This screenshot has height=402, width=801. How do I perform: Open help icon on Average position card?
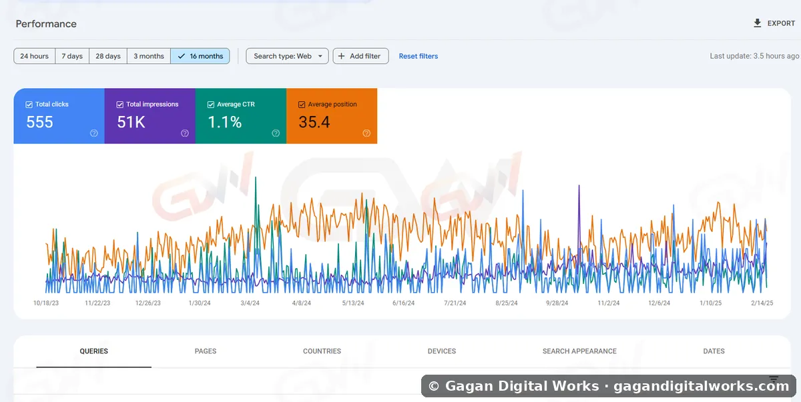(x=366, y=133)
